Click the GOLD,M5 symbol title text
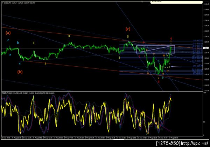This screenshot has width=210, height=147. (7, 3)
